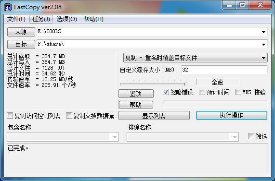The width and height of the screenshot is (275, 181).
Task: Click the 来源 source button
Action: point(21,32)
